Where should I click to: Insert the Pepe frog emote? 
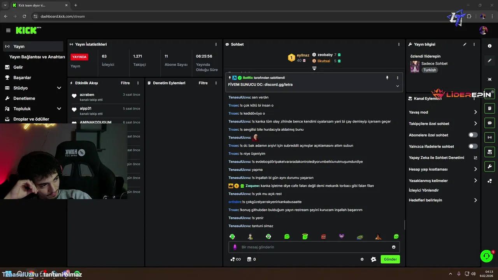[x=360, y=236]
